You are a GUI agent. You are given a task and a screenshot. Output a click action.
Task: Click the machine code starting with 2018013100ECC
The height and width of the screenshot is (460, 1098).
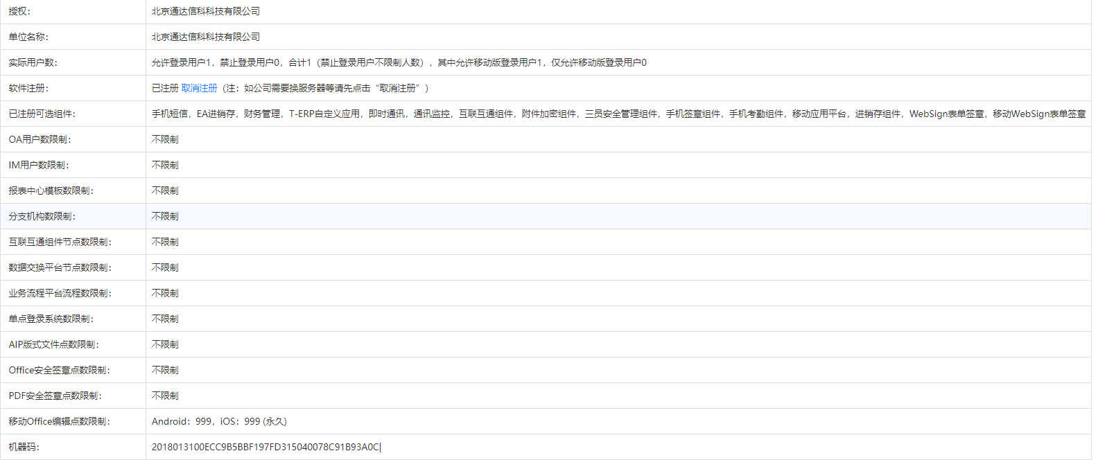[x=266, y=447]
